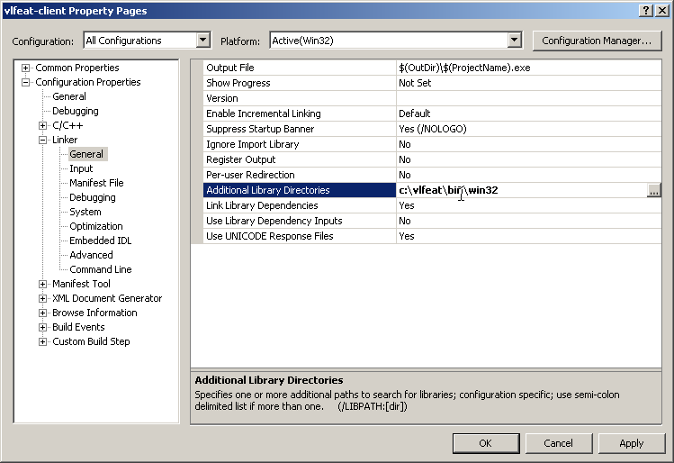Click the Apply button

pos(631,442)
